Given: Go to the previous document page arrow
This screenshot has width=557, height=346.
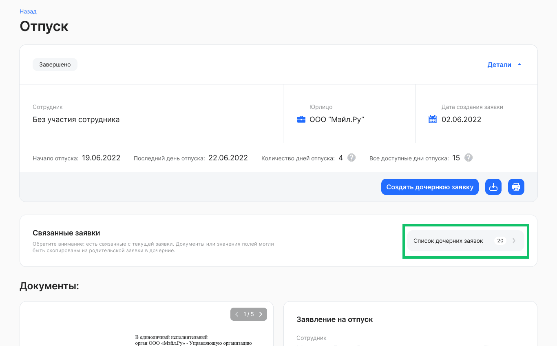Looking at the screenshot, I should click(x=237, y=314).
